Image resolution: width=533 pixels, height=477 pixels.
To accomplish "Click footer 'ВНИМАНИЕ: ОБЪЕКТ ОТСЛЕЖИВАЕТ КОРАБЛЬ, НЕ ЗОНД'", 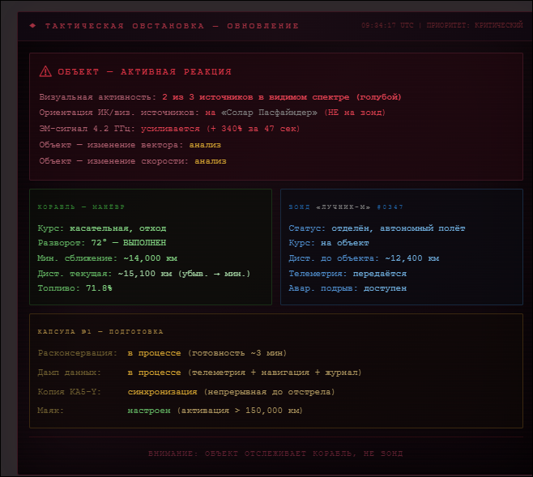I will pyautogui.click(x=275, y=454).
